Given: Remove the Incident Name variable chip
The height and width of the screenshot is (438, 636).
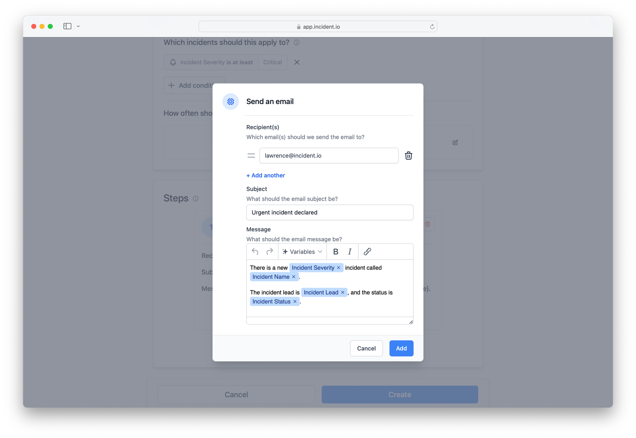Looking at the screenshot, I should [294, 277].
